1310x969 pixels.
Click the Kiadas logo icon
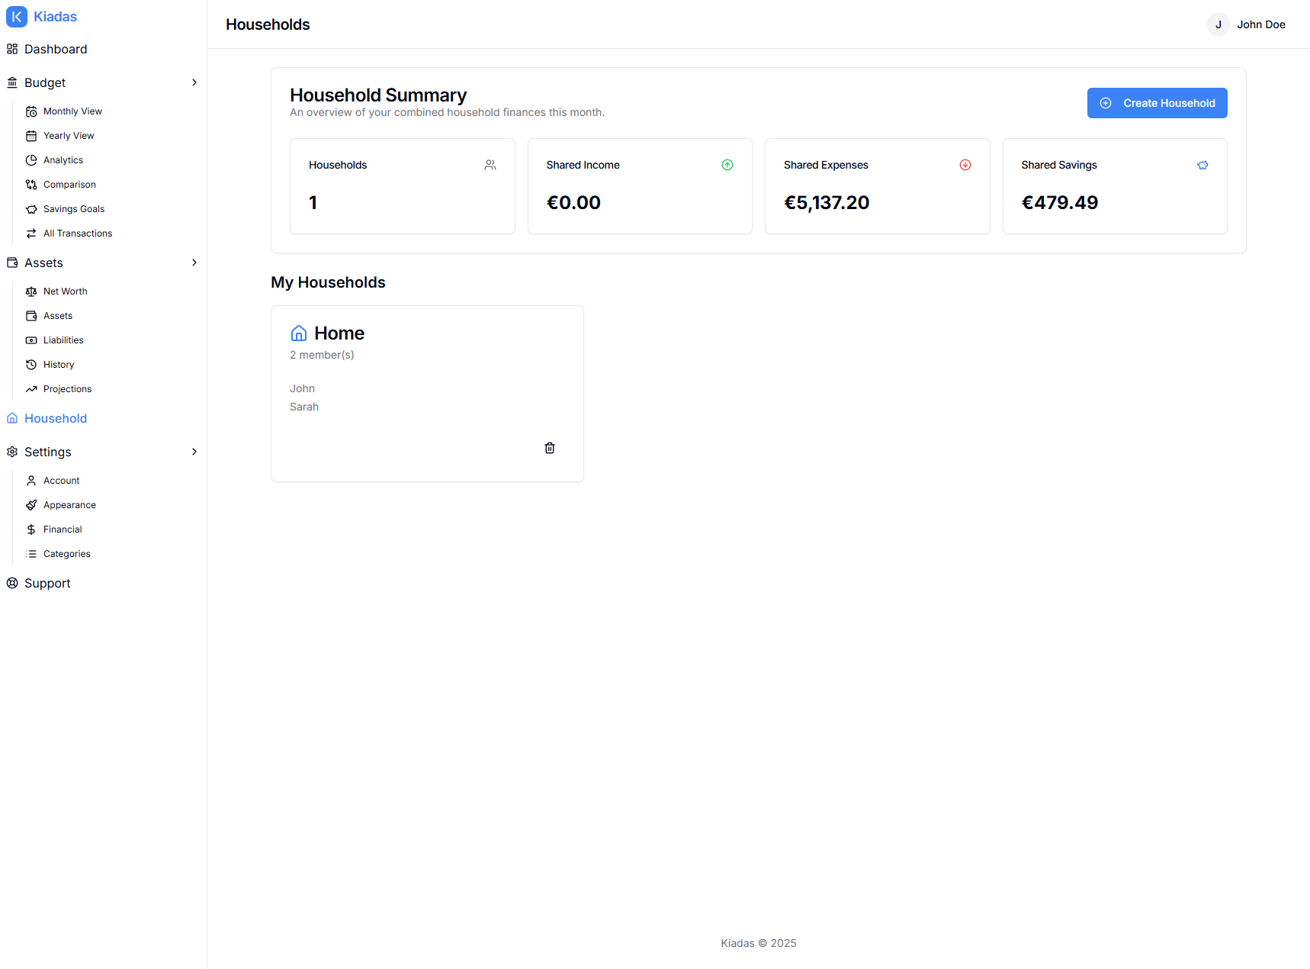click(17, 16)
